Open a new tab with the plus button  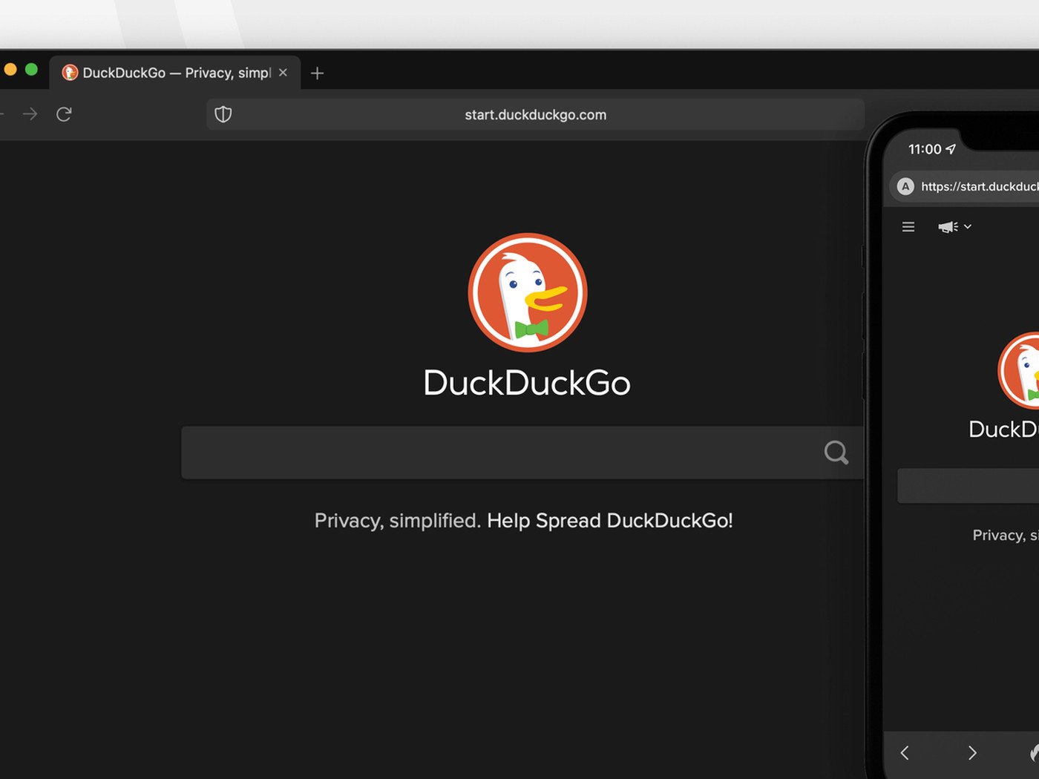(x=317, y=73)
